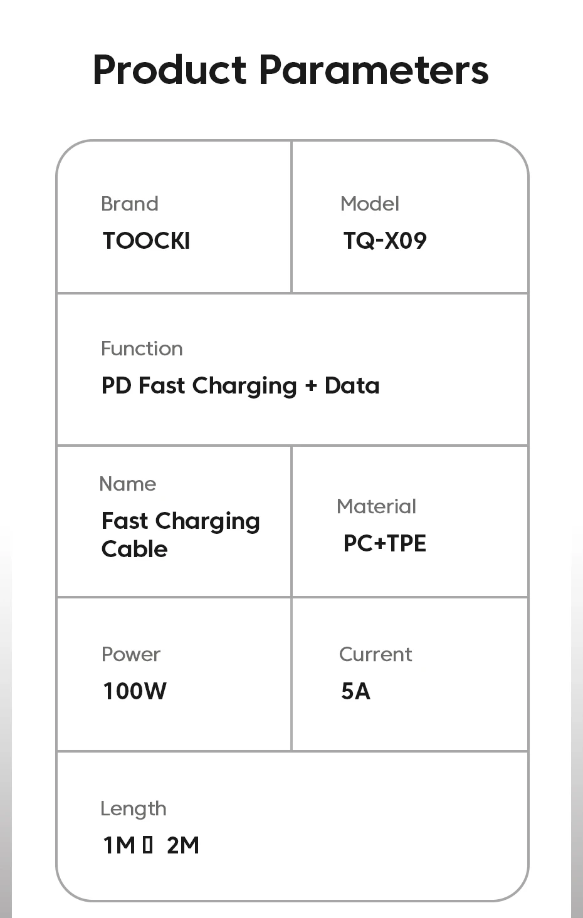Click the word Parameters in the heading
Screen dimensions: 583x918
[x=373, y=70]
